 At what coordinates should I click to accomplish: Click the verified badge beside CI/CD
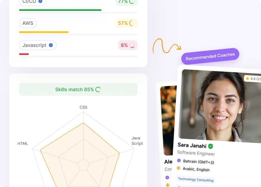pyautogui.click(x=40, y=1)
